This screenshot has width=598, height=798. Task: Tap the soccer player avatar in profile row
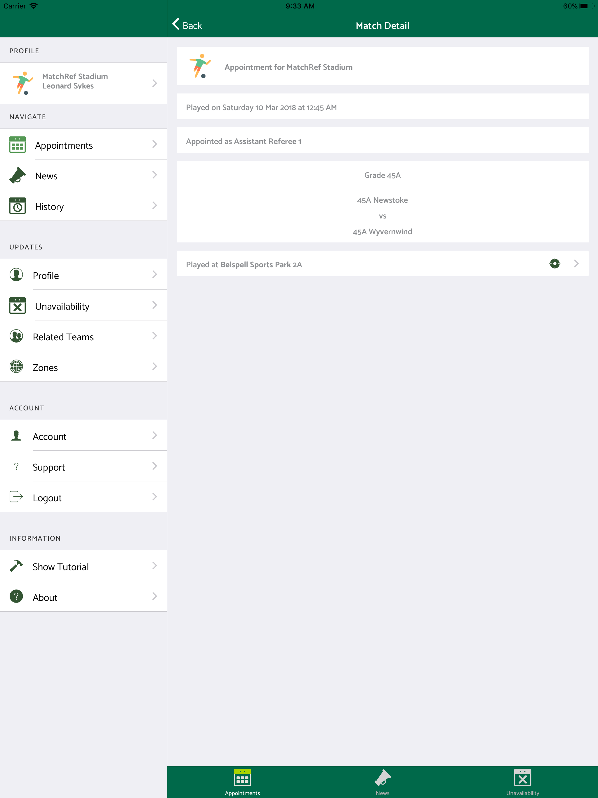click(23, 83)
